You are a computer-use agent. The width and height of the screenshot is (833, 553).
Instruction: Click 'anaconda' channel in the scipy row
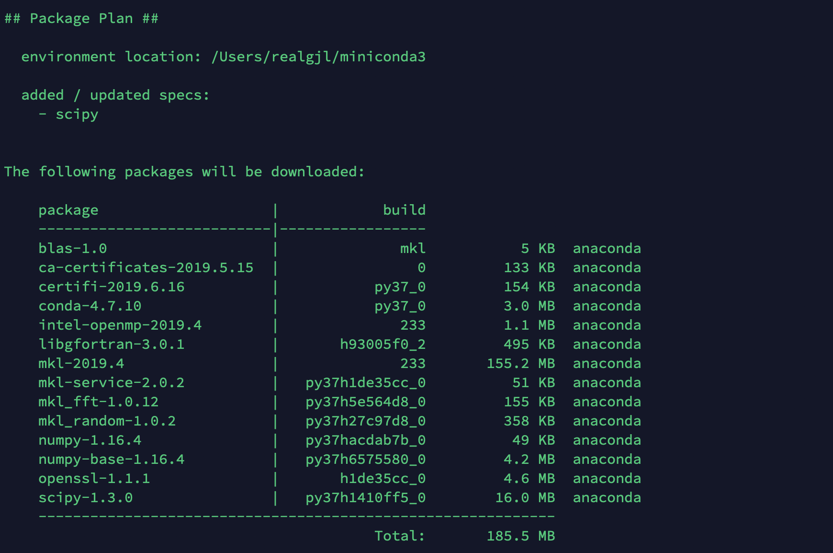607,498
